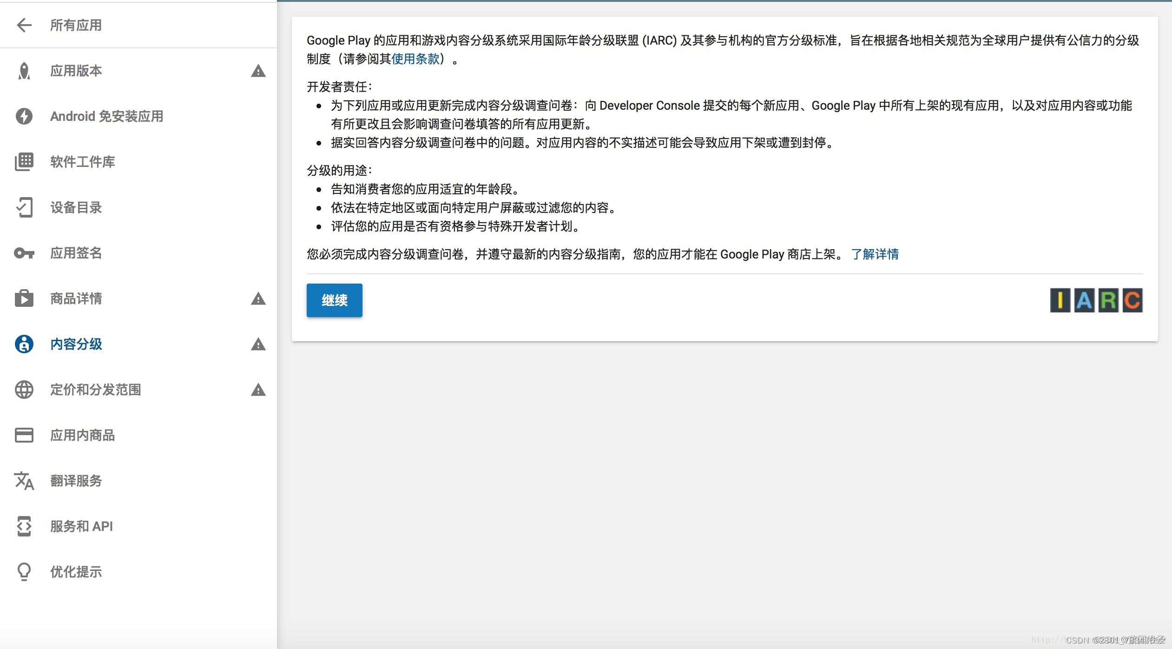1172x649 pixels.
Task: Click the back arrow next to 所有应用
Action: pyautogui.click(x=24, y=25)
